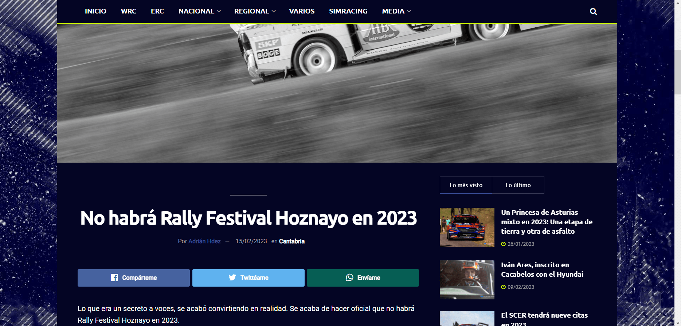
Task: Switch to the Lo último tab
Action: point(518,185)
